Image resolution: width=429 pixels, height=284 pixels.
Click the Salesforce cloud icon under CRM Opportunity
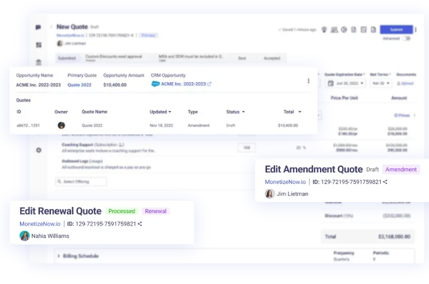pyautogui.click(x=155, y=84)
